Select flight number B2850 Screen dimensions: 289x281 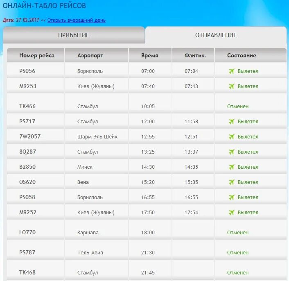coord(27,167)
